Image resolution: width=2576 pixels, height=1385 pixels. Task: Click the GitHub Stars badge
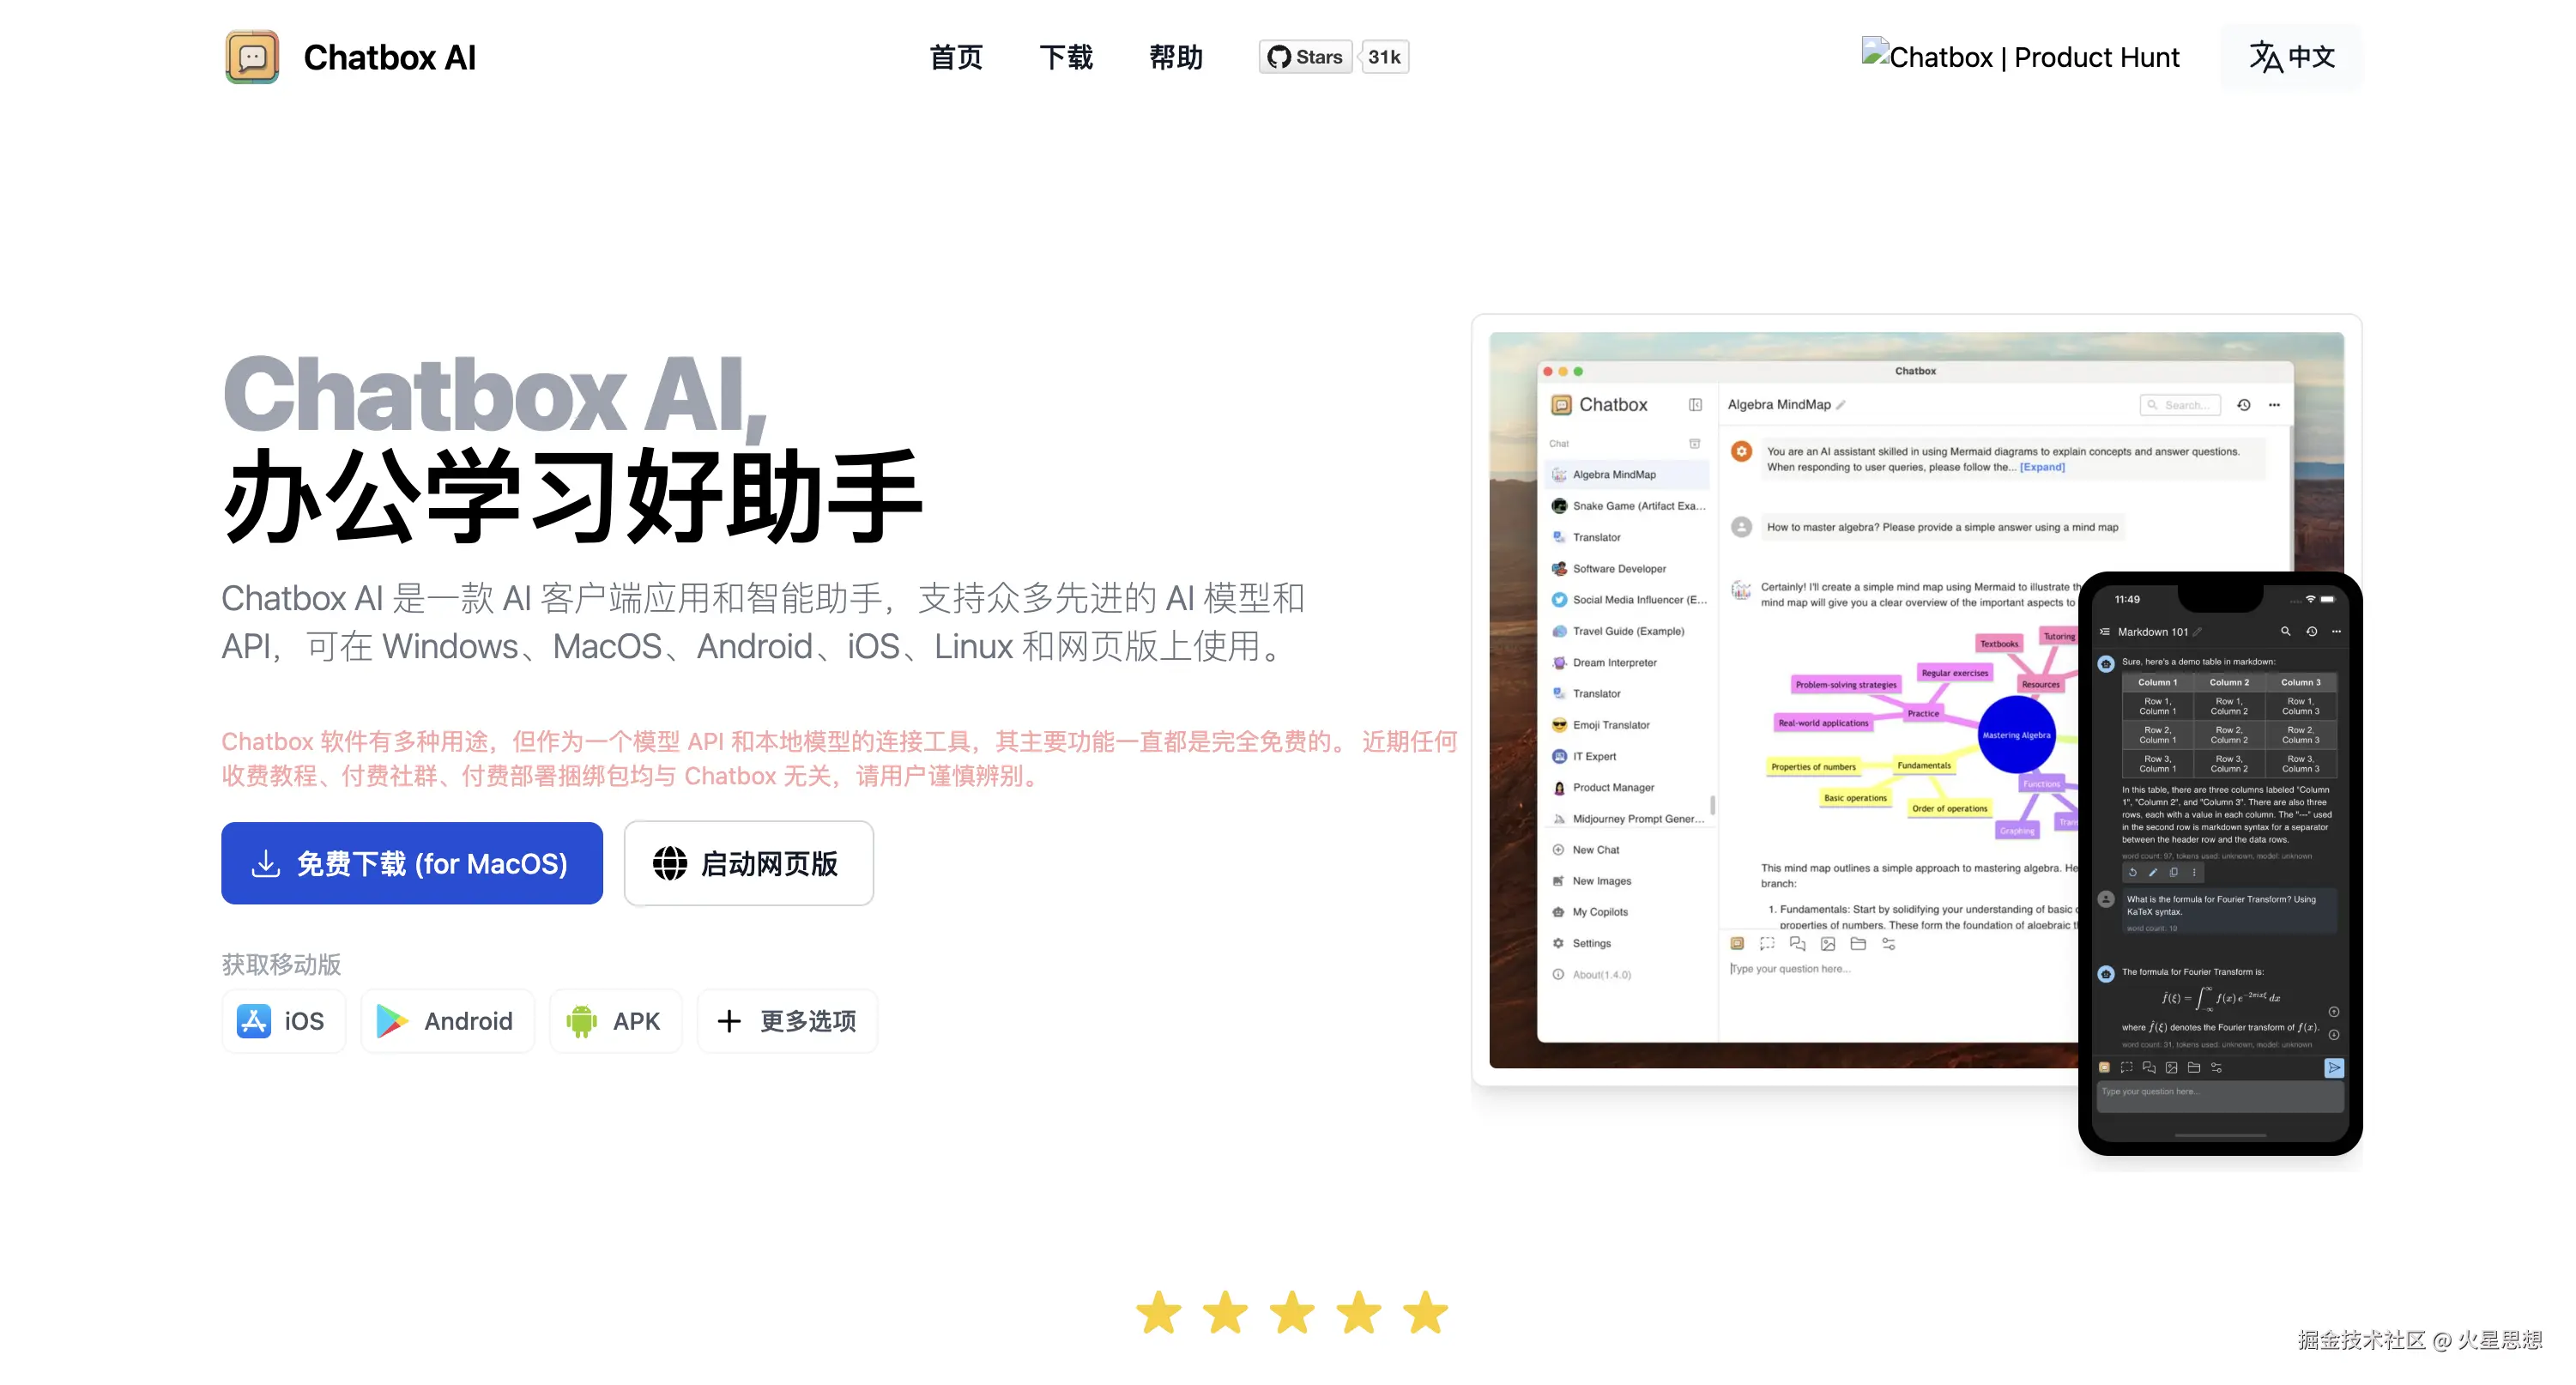click(1305, 57)
